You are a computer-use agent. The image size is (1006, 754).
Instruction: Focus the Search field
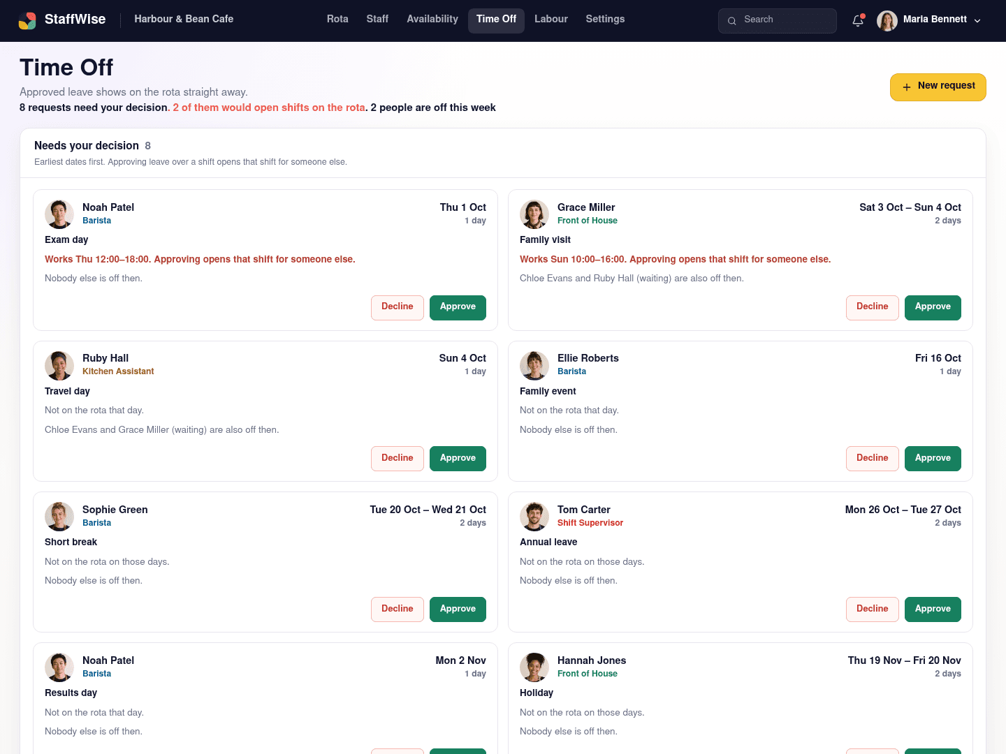click(777, 20)
